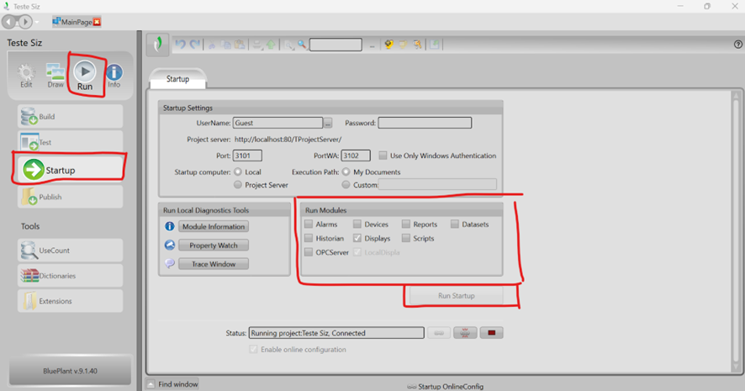Toggle Use Only Windows Authentication
This screenshot has width=745, height=391.
click(383, 156)
